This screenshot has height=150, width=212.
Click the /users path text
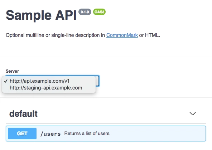(x=50, y=134)
